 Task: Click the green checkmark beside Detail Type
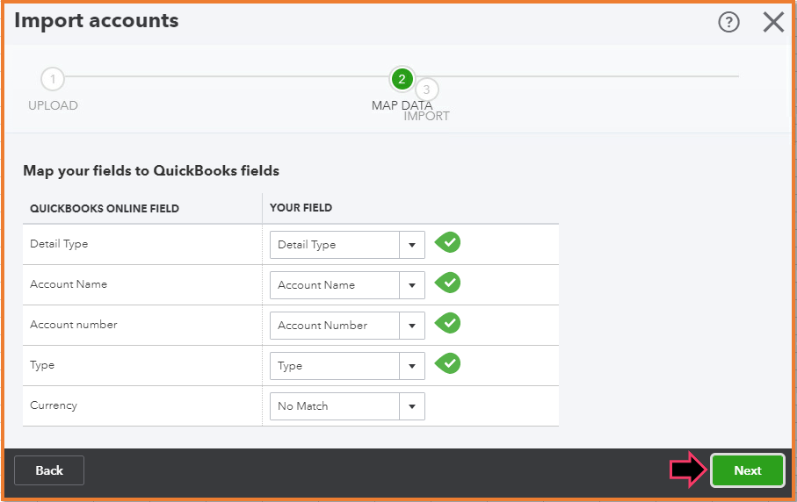click(448, 243)
